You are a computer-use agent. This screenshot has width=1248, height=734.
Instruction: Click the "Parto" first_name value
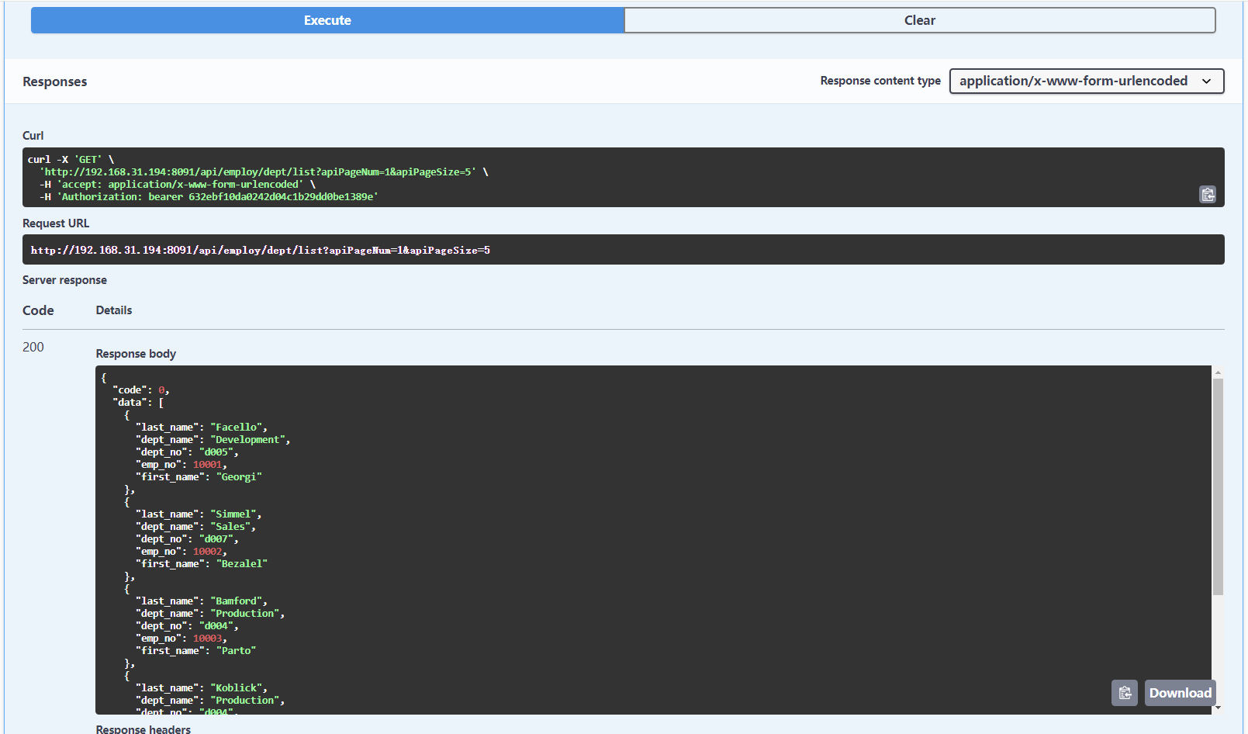236,650
